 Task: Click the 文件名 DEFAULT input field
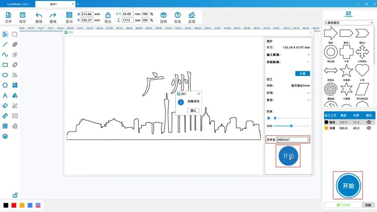292,140
